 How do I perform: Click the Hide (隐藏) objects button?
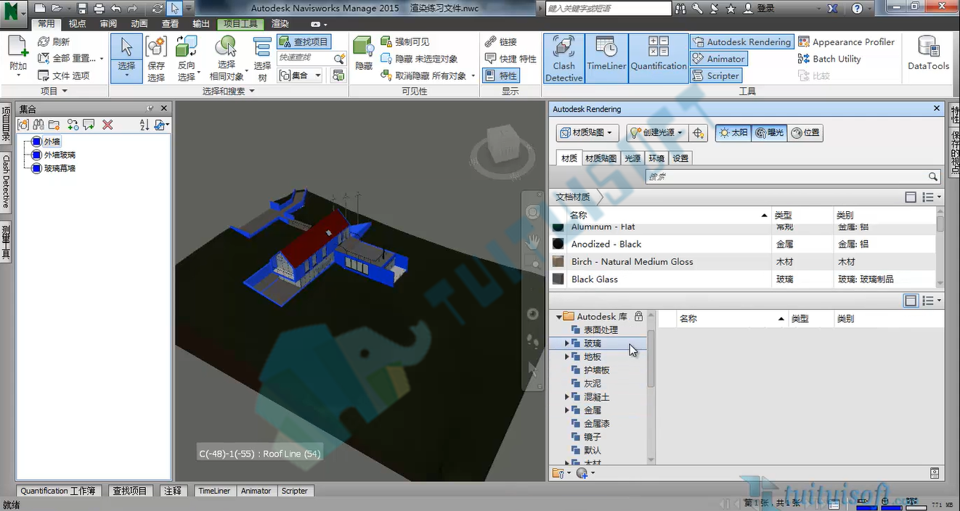[363, 54]
